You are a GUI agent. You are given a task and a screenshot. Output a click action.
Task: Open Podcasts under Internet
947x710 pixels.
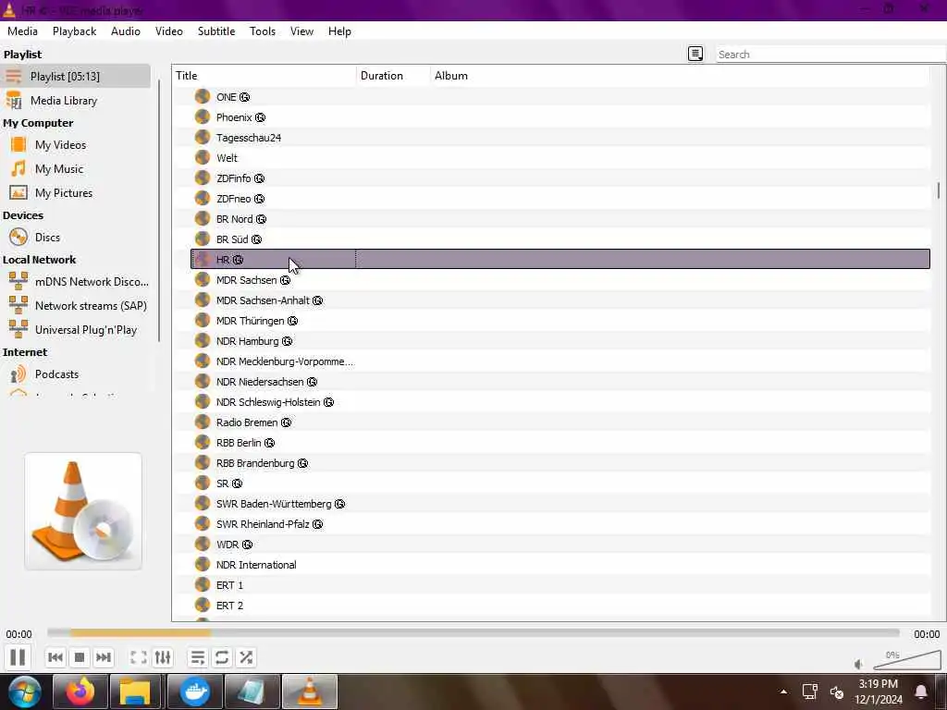pyautogui.click(x=76, y=374)
